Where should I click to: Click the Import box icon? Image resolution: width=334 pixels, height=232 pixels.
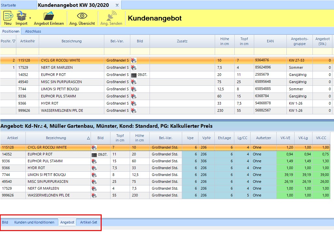[22, 16]
